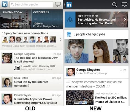130x112 pixels.
Task: Tap the George Kingsten name in new feed
Action: click(x=88, y=70)
